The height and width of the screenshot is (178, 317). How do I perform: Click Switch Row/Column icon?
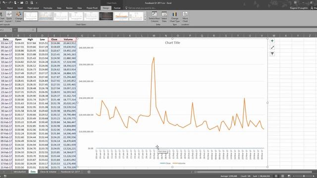(x=155, y=17)
